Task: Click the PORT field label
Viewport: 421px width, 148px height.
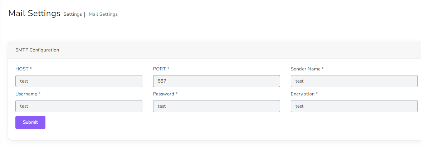Action: point(160,69)
